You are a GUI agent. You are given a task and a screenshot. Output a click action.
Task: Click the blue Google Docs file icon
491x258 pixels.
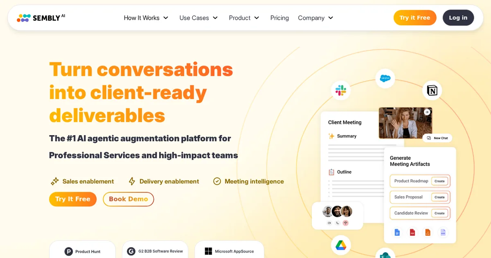pyautogui.click(x=397, y=232)
